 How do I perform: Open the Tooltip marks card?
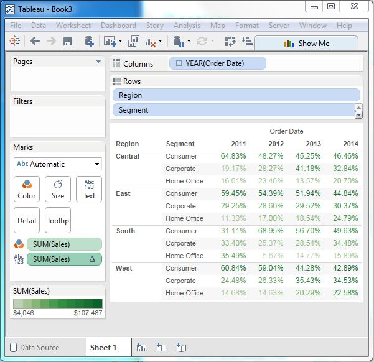pos(58,220)
